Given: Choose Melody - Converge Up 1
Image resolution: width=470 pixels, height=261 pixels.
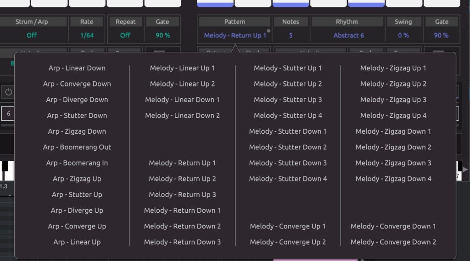Looking at the screenshot, I should tap(288, 227).
